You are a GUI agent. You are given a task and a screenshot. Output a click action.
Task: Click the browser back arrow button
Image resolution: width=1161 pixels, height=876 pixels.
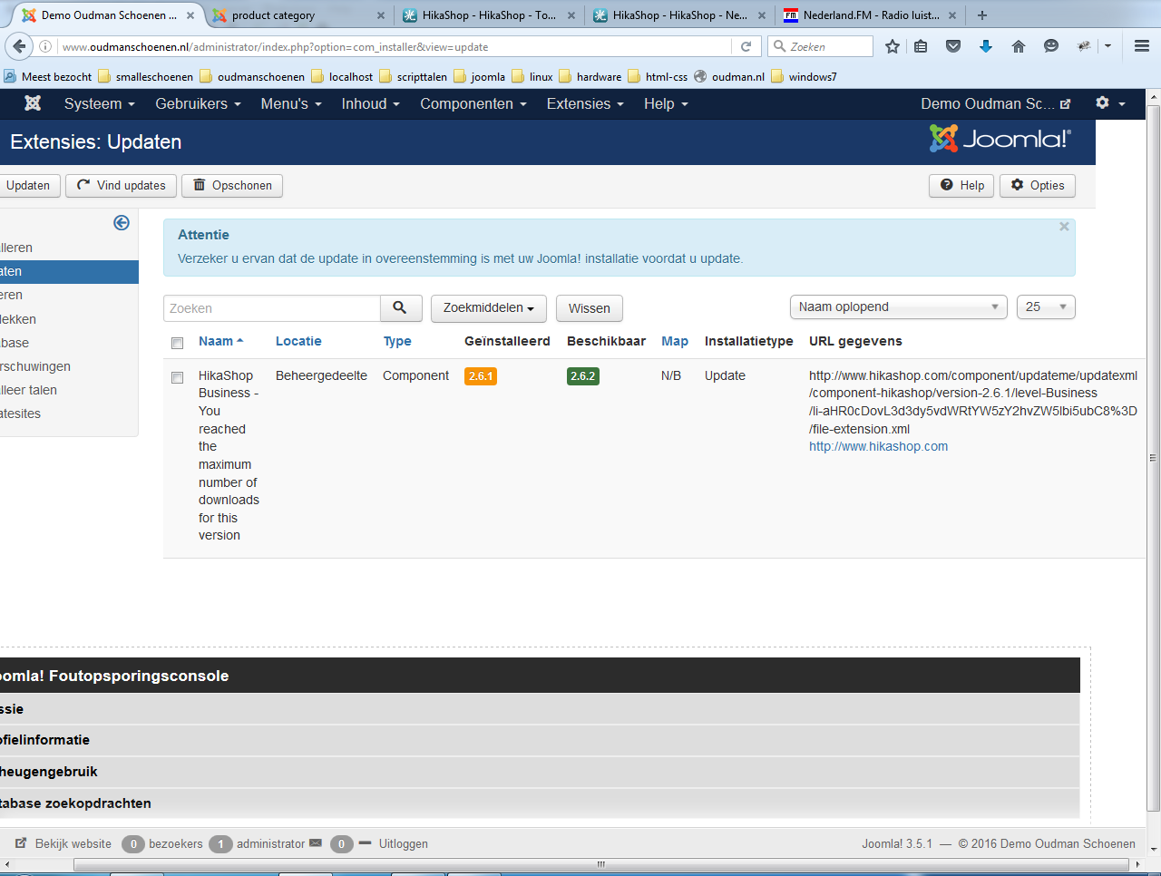(x=18, y=46)
